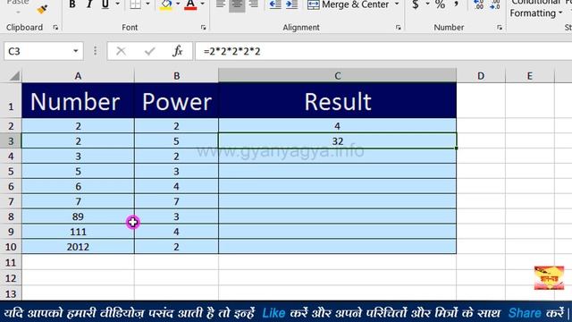
Task: Open the Borders dropdown arrow
Action: coord(147,4)
